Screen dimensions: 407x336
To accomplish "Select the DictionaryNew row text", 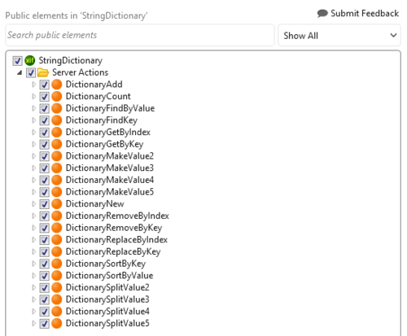I will pyautogui.click(x=95, y=203).
